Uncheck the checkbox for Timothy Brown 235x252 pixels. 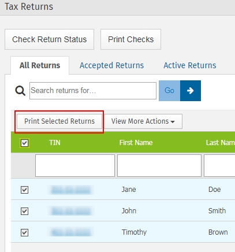coord(24,232)
